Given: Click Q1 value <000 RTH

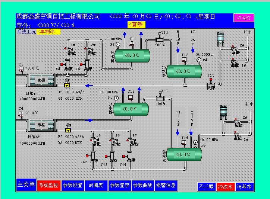Looking at the screenshot, I should [74, 99].
